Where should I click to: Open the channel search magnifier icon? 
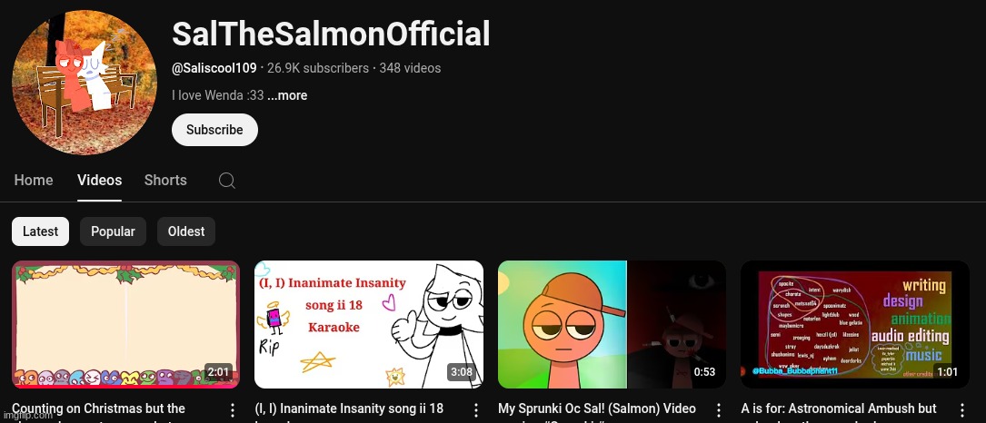point(227,181)
